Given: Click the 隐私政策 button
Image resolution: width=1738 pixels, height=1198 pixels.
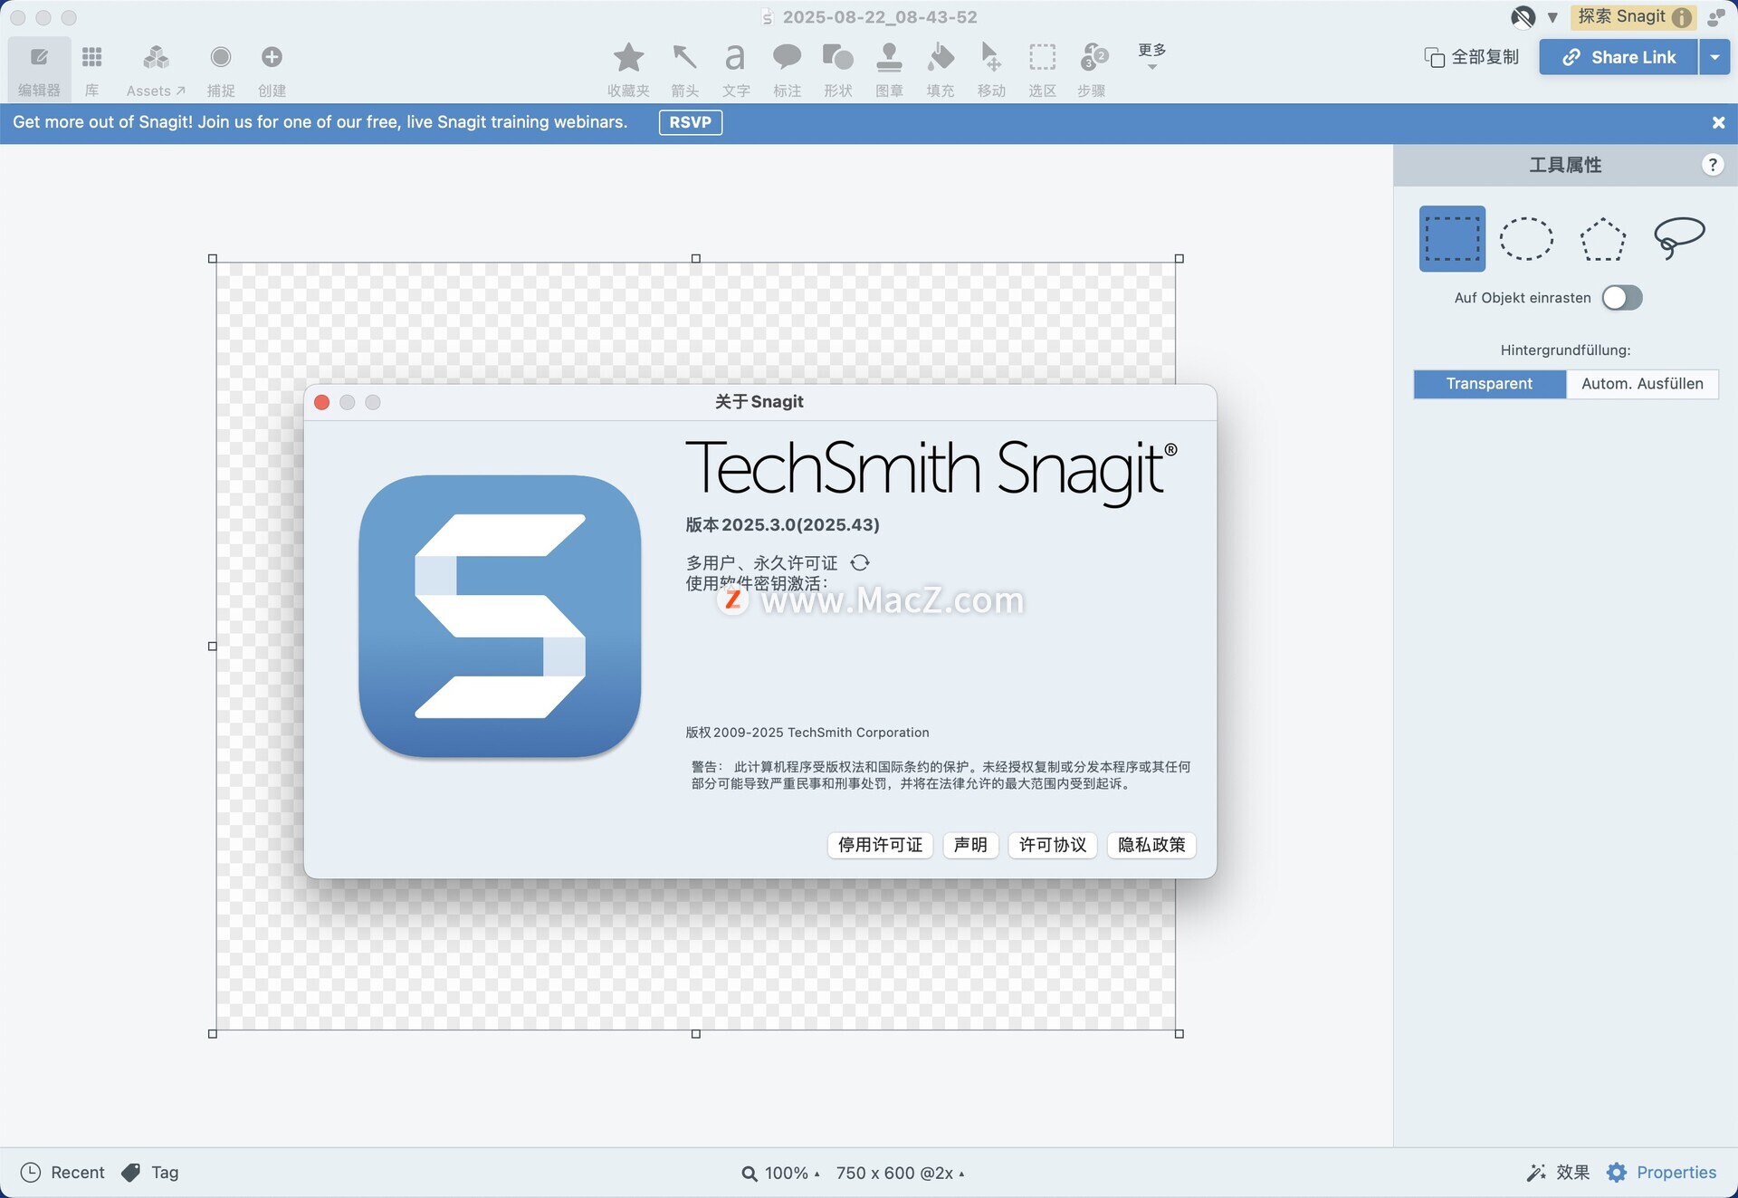Looking at the screenshot, I should tap(1151, 845).
